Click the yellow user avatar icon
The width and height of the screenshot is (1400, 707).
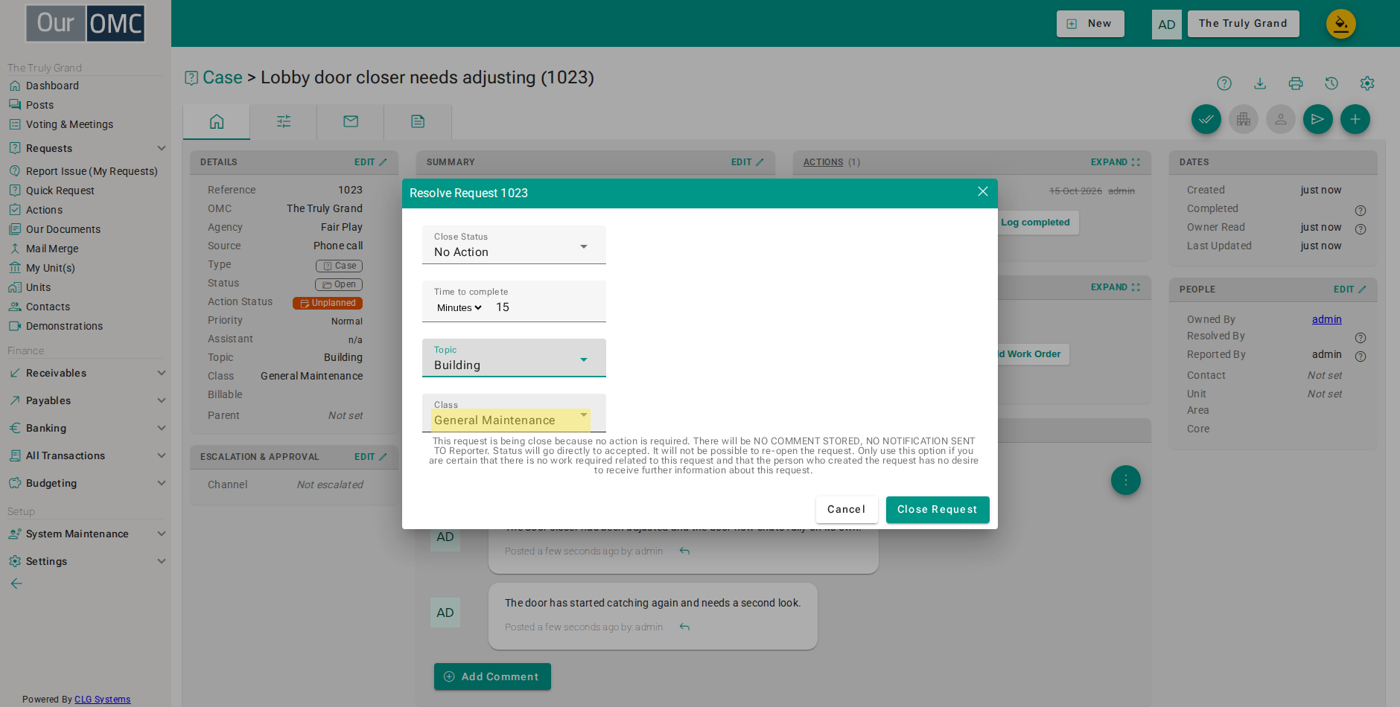point(1340,24)
